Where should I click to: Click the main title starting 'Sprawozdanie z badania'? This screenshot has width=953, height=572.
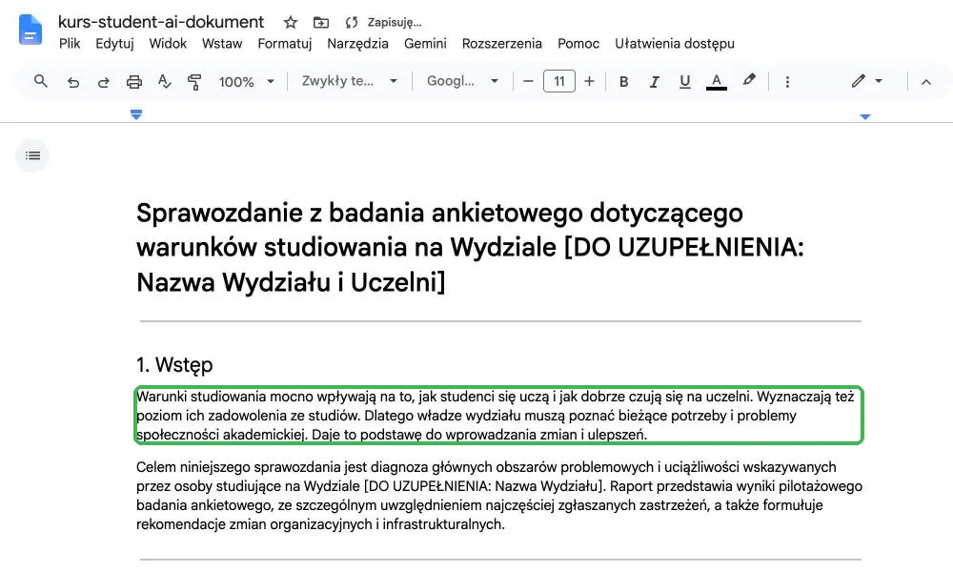click(x=471, y=247)
